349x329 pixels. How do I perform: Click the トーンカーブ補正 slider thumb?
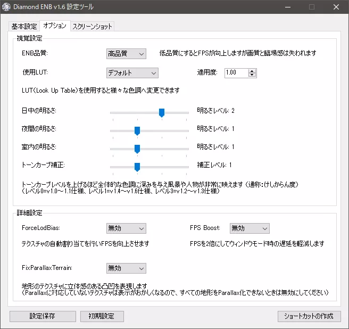click(137, 167)
